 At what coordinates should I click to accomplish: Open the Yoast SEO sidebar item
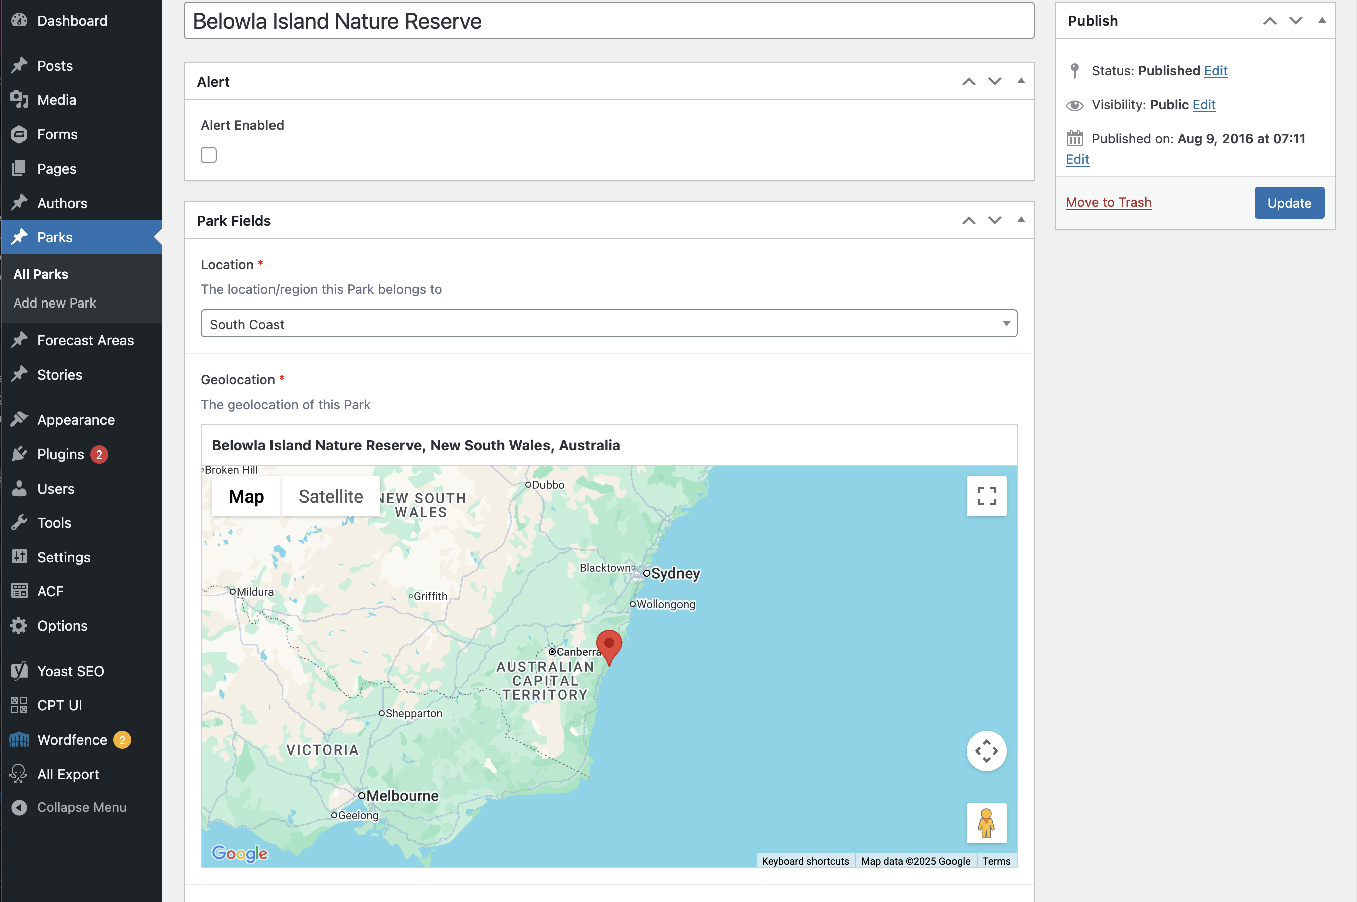tap(70, 671)
